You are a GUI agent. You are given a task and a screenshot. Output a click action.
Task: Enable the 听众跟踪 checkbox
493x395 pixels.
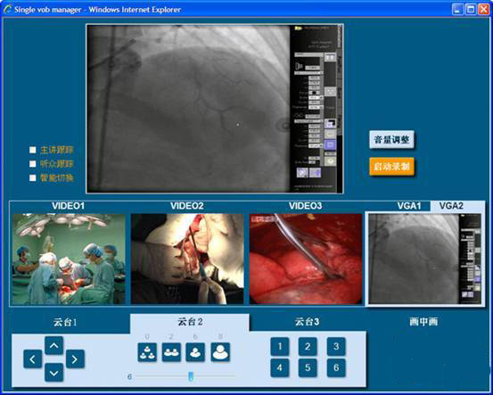33,164
